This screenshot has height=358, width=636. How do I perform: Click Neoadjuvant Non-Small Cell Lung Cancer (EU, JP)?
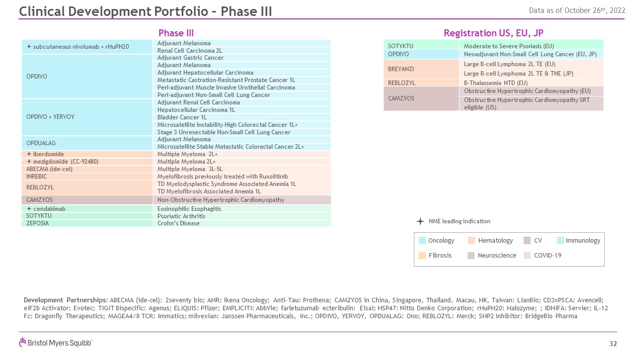tap(530, 54)
